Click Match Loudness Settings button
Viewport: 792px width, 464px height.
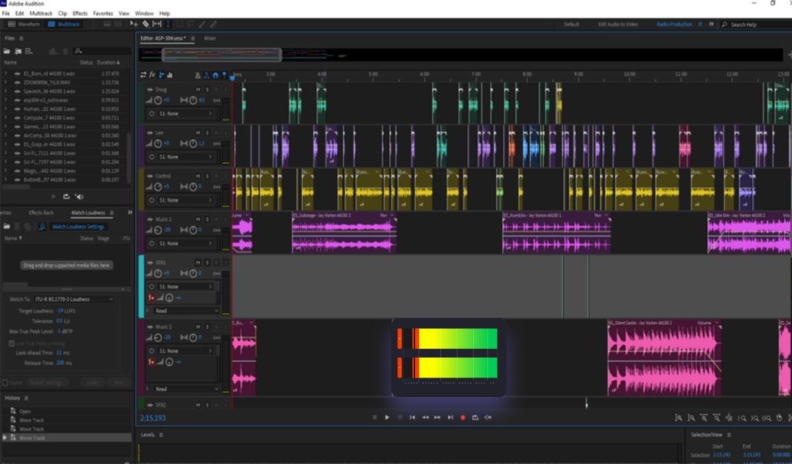pos(79,227)
